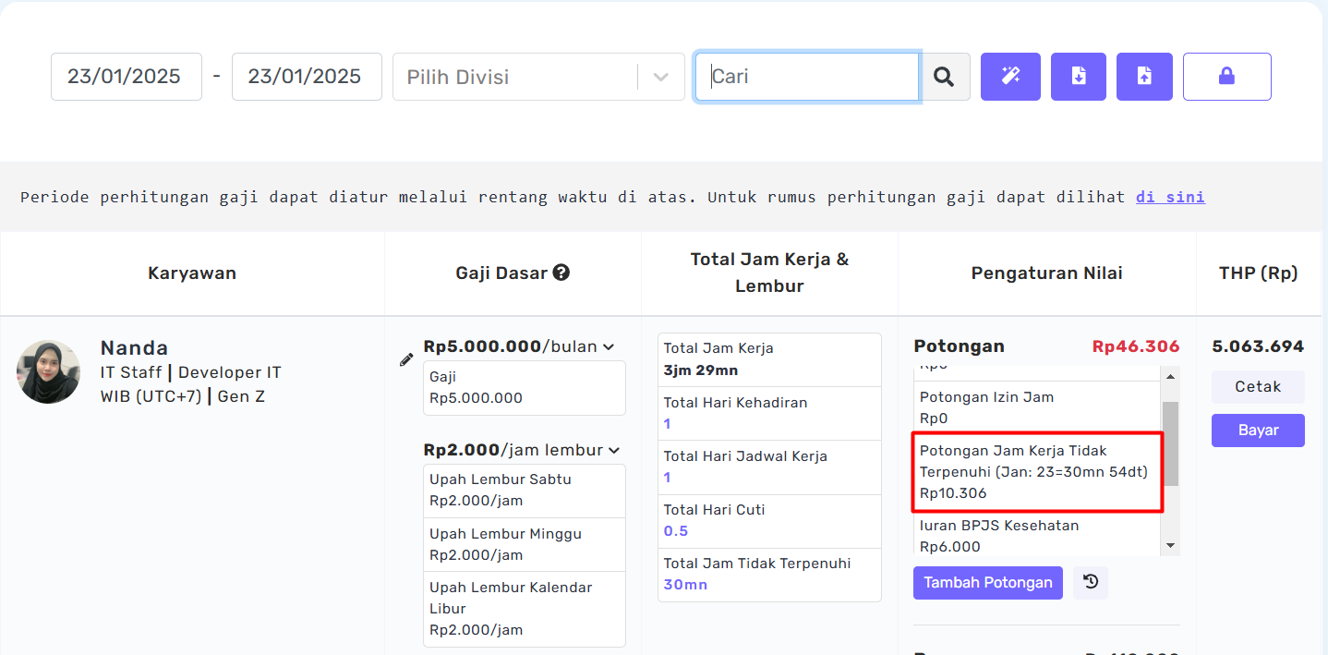Click the magic wand button
This screenshot has width=1328, height=655.
point(1010,77)
